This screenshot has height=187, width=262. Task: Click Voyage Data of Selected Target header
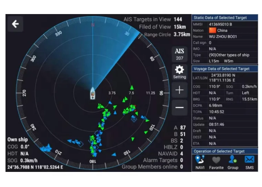pos(225,69)
